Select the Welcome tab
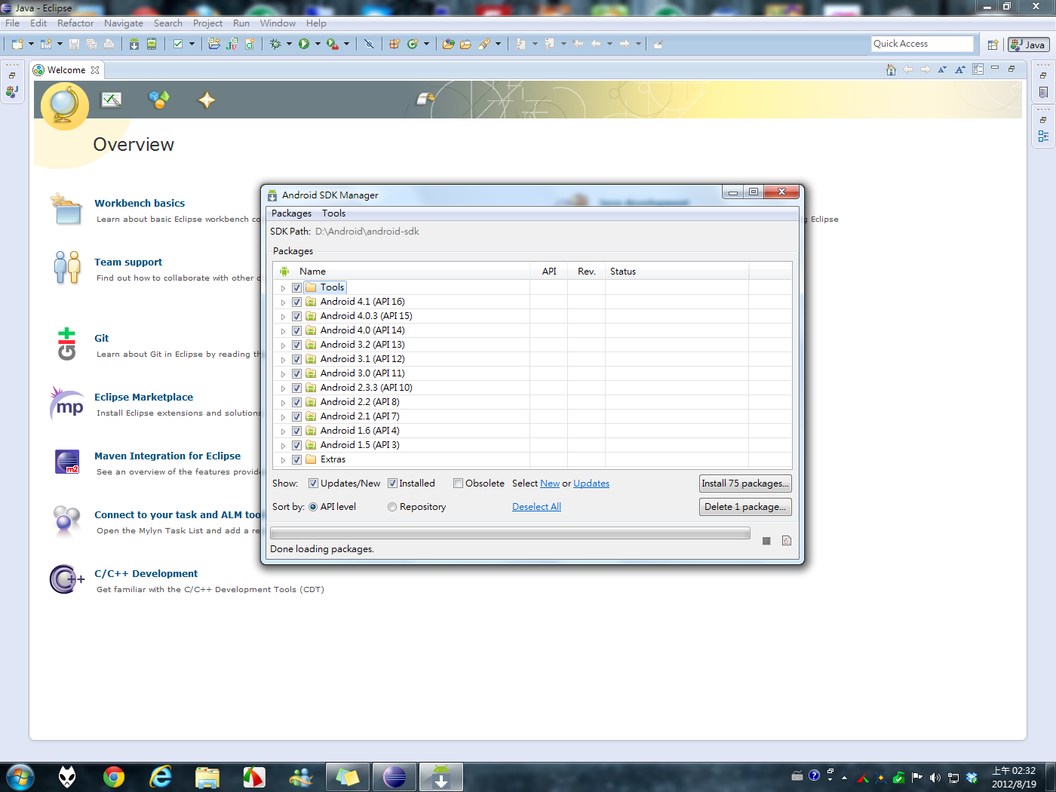This screenshot has width=1056, height=792. pyautogui.click(x=66, y=70)
